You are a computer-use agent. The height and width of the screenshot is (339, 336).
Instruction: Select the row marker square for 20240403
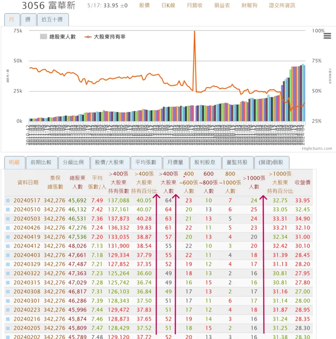coord(8,255)
